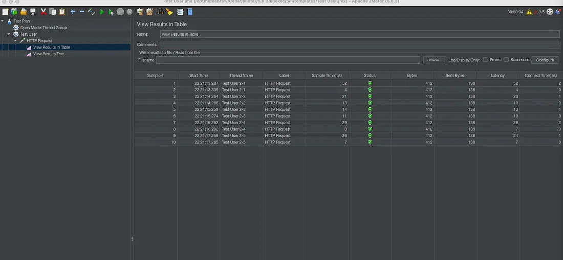Clear all results icon

(149, 12)
